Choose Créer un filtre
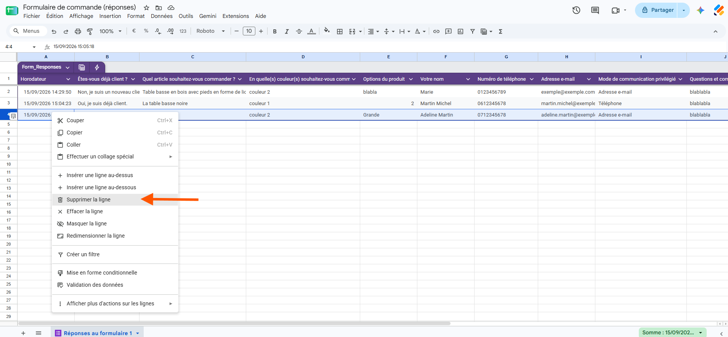Image resolution: width=728 pixels, height=337 pixels. [x=115, y=254]
